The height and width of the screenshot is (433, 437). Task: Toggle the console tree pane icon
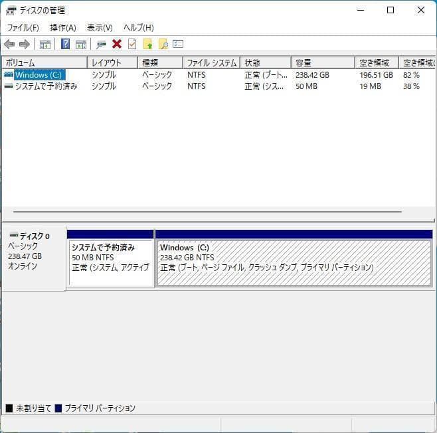[45, 44]
